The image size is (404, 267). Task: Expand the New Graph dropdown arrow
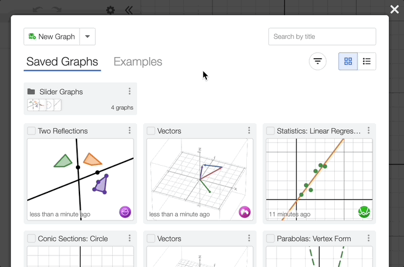pyautogui.click(x=87, y=36)
